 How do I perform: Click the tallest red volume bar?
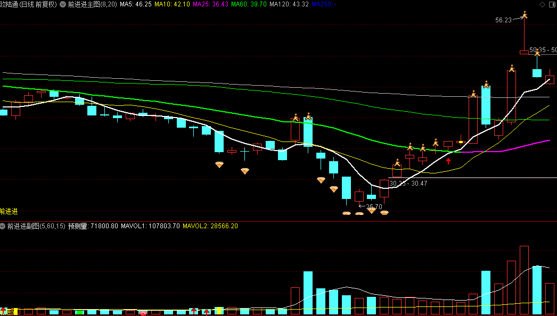pos(524,280)
